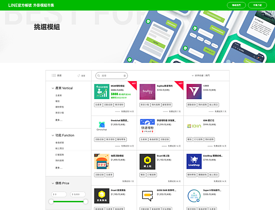Click the 挑選模組 banner heading

pos(47,27)
